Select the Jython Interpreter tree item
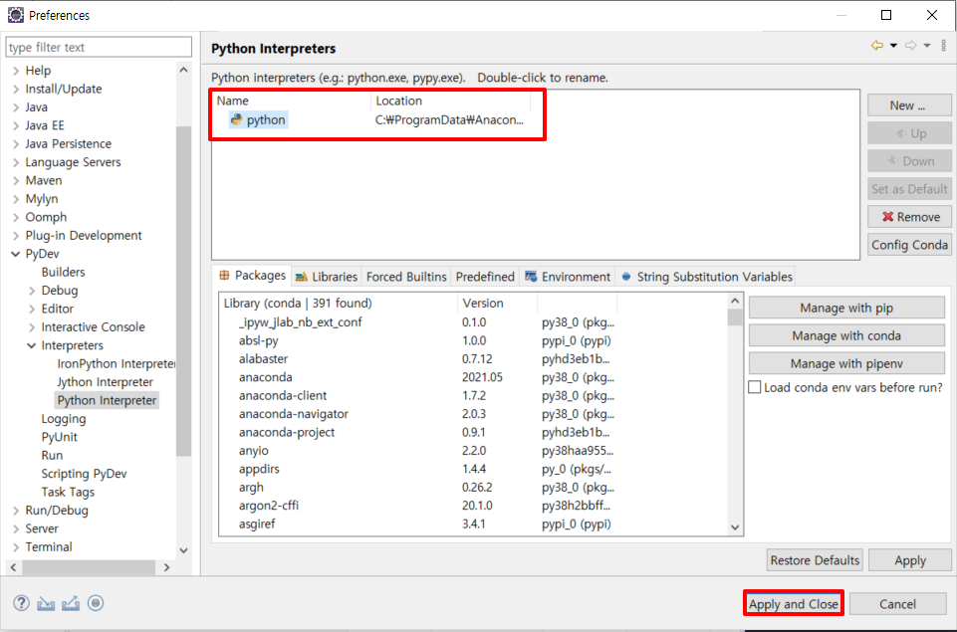957x632 pixels. click(105, 382)
